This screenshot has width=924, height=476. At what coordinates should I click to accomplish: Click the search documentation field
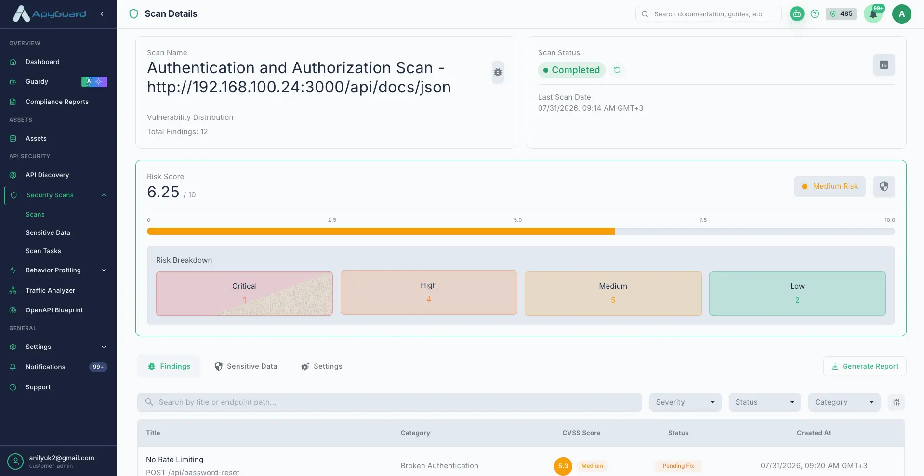click(708, 14)
